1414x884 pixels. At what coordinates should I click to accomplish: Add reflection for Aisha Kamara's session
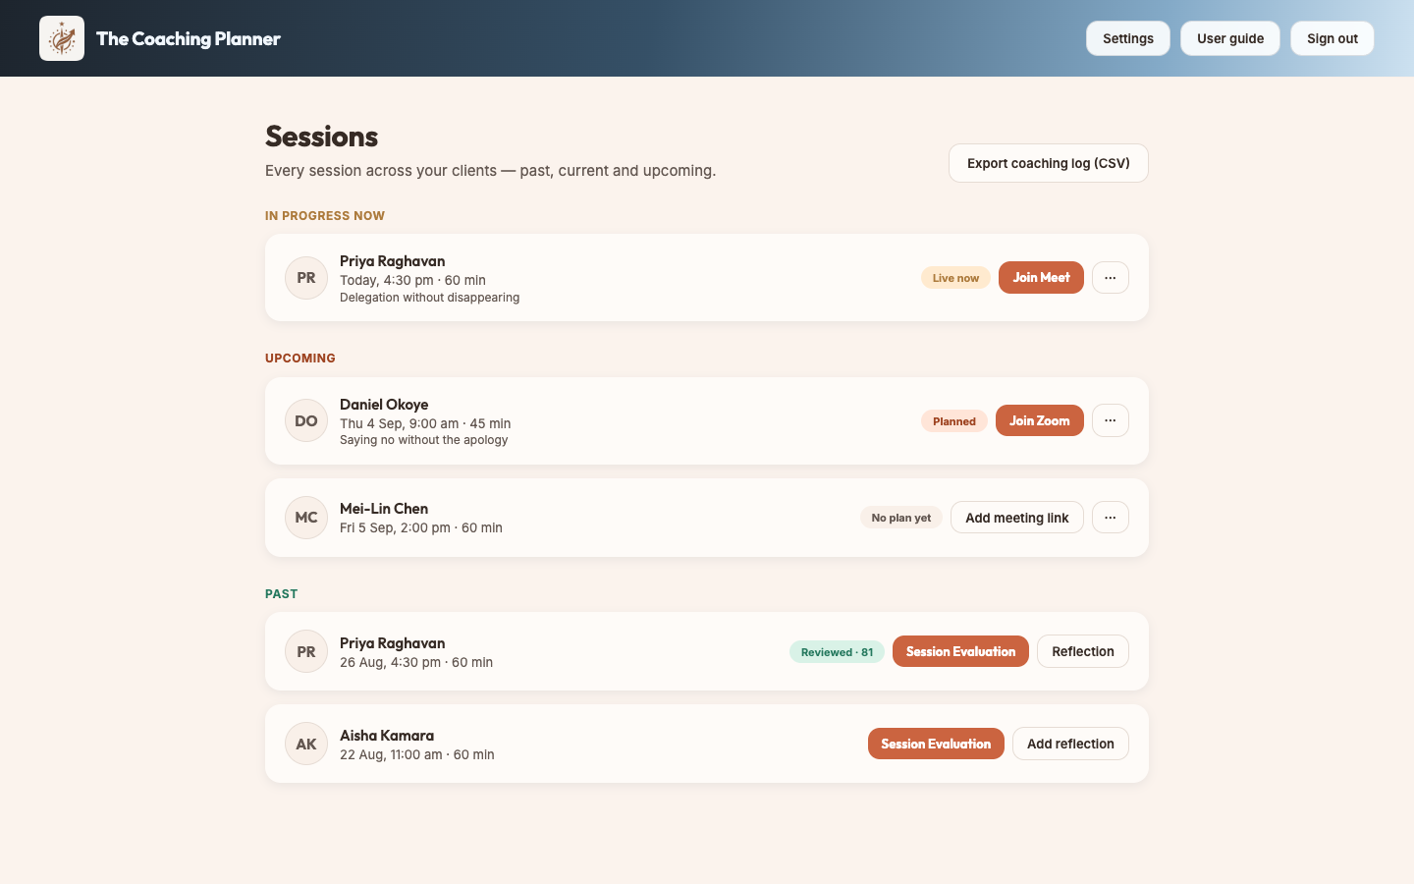point(1070,744)
